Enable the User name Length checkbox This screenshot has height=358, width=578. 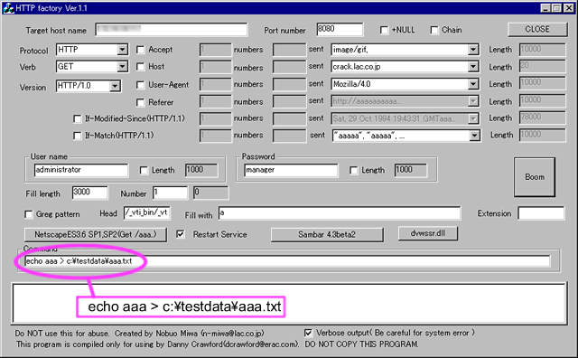(x=144, y=170)
